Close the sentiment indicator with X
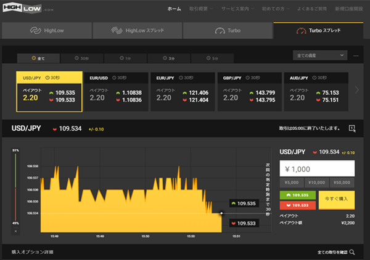370x260 pixels. coord(15,231)
